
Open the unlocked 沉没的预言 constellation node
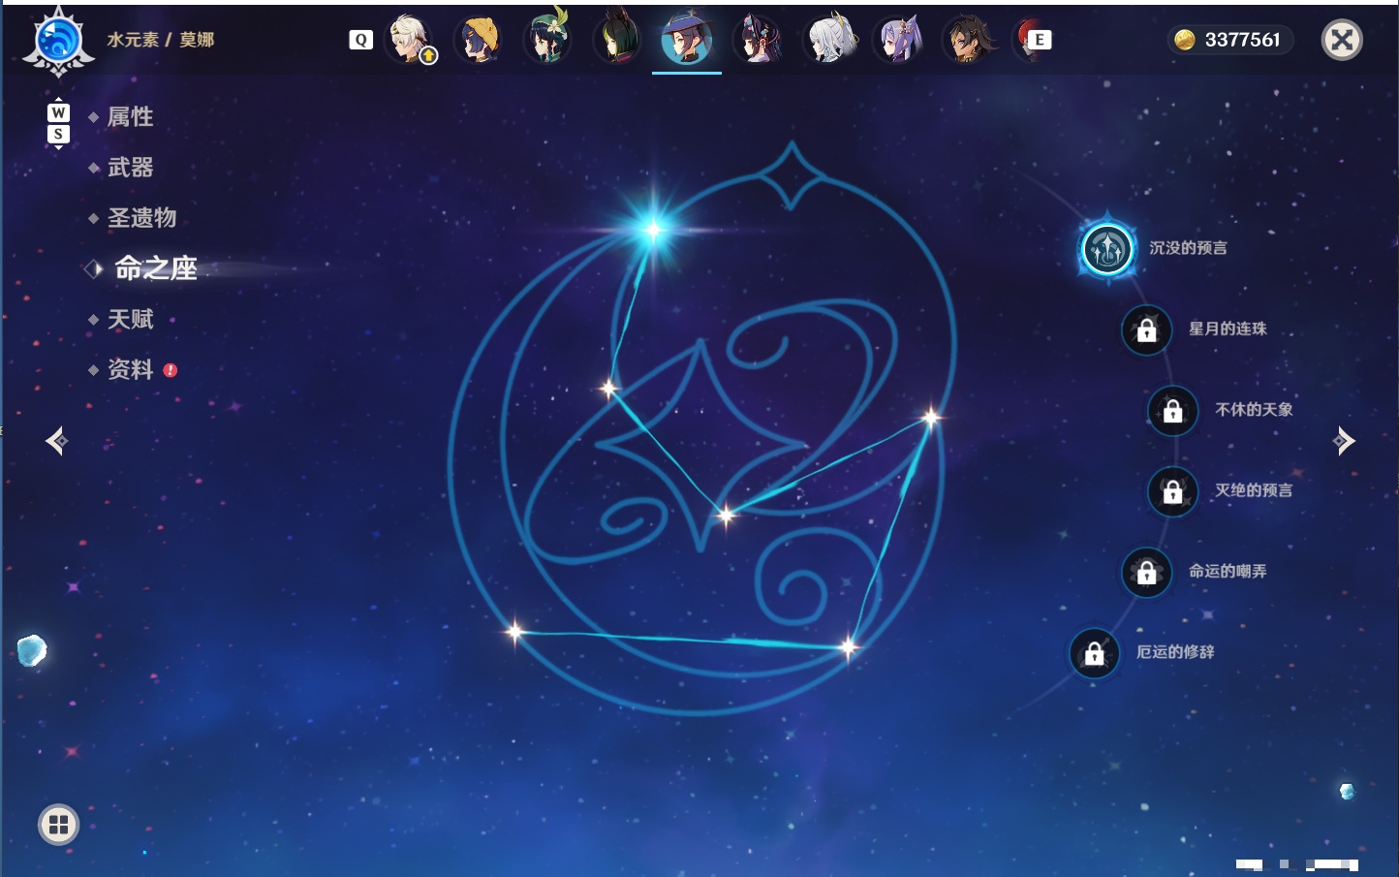click(x=1107, y=249)
